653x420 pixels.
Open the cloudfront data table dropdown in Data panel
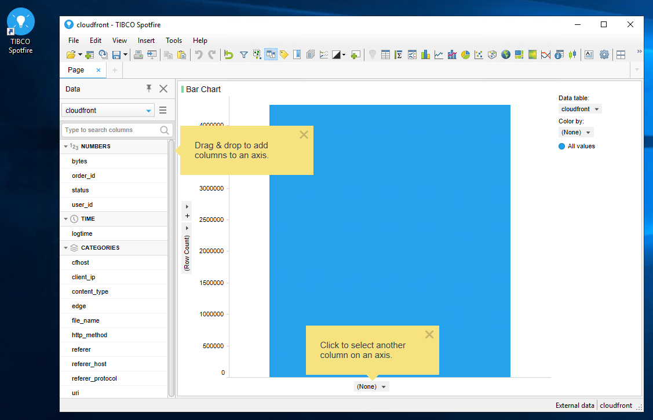(108, 110)
